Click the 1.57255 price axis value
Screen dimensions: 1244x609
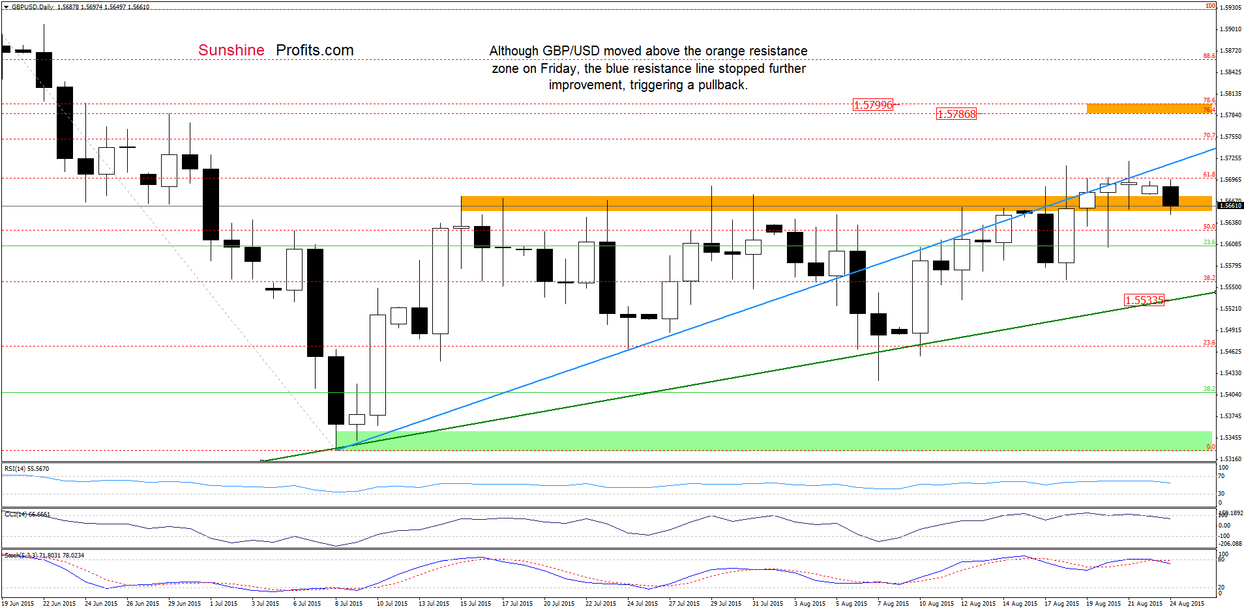pyautogui.click(x=1230, y=158)
